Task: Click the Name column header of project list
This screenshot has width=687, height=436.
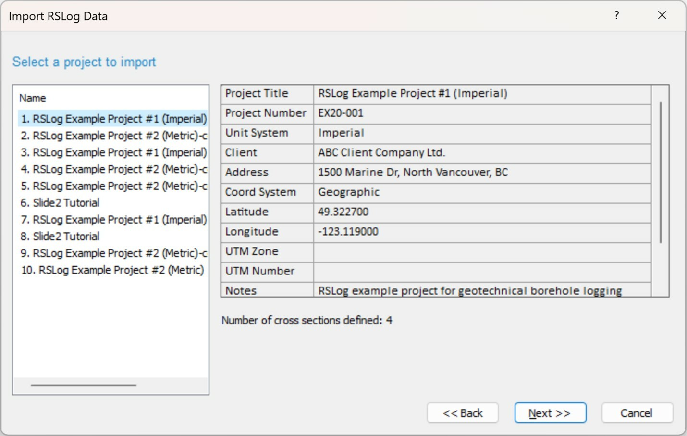Action: (33, 98)
